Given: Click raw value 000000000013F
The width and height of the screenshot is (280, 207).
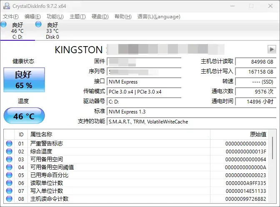Looking at the screenshot, I should (x=246, y=151).
